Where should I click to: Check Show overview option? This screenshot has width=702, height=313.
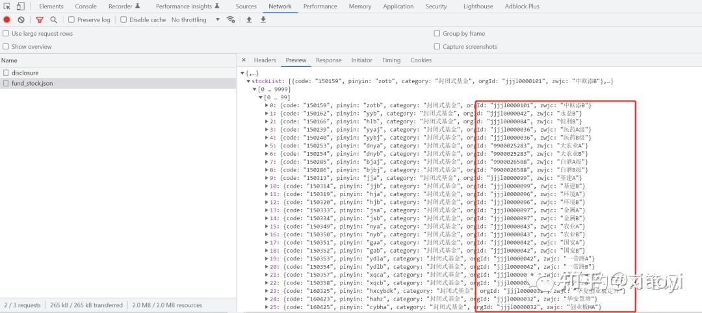(x=6, y=47)
